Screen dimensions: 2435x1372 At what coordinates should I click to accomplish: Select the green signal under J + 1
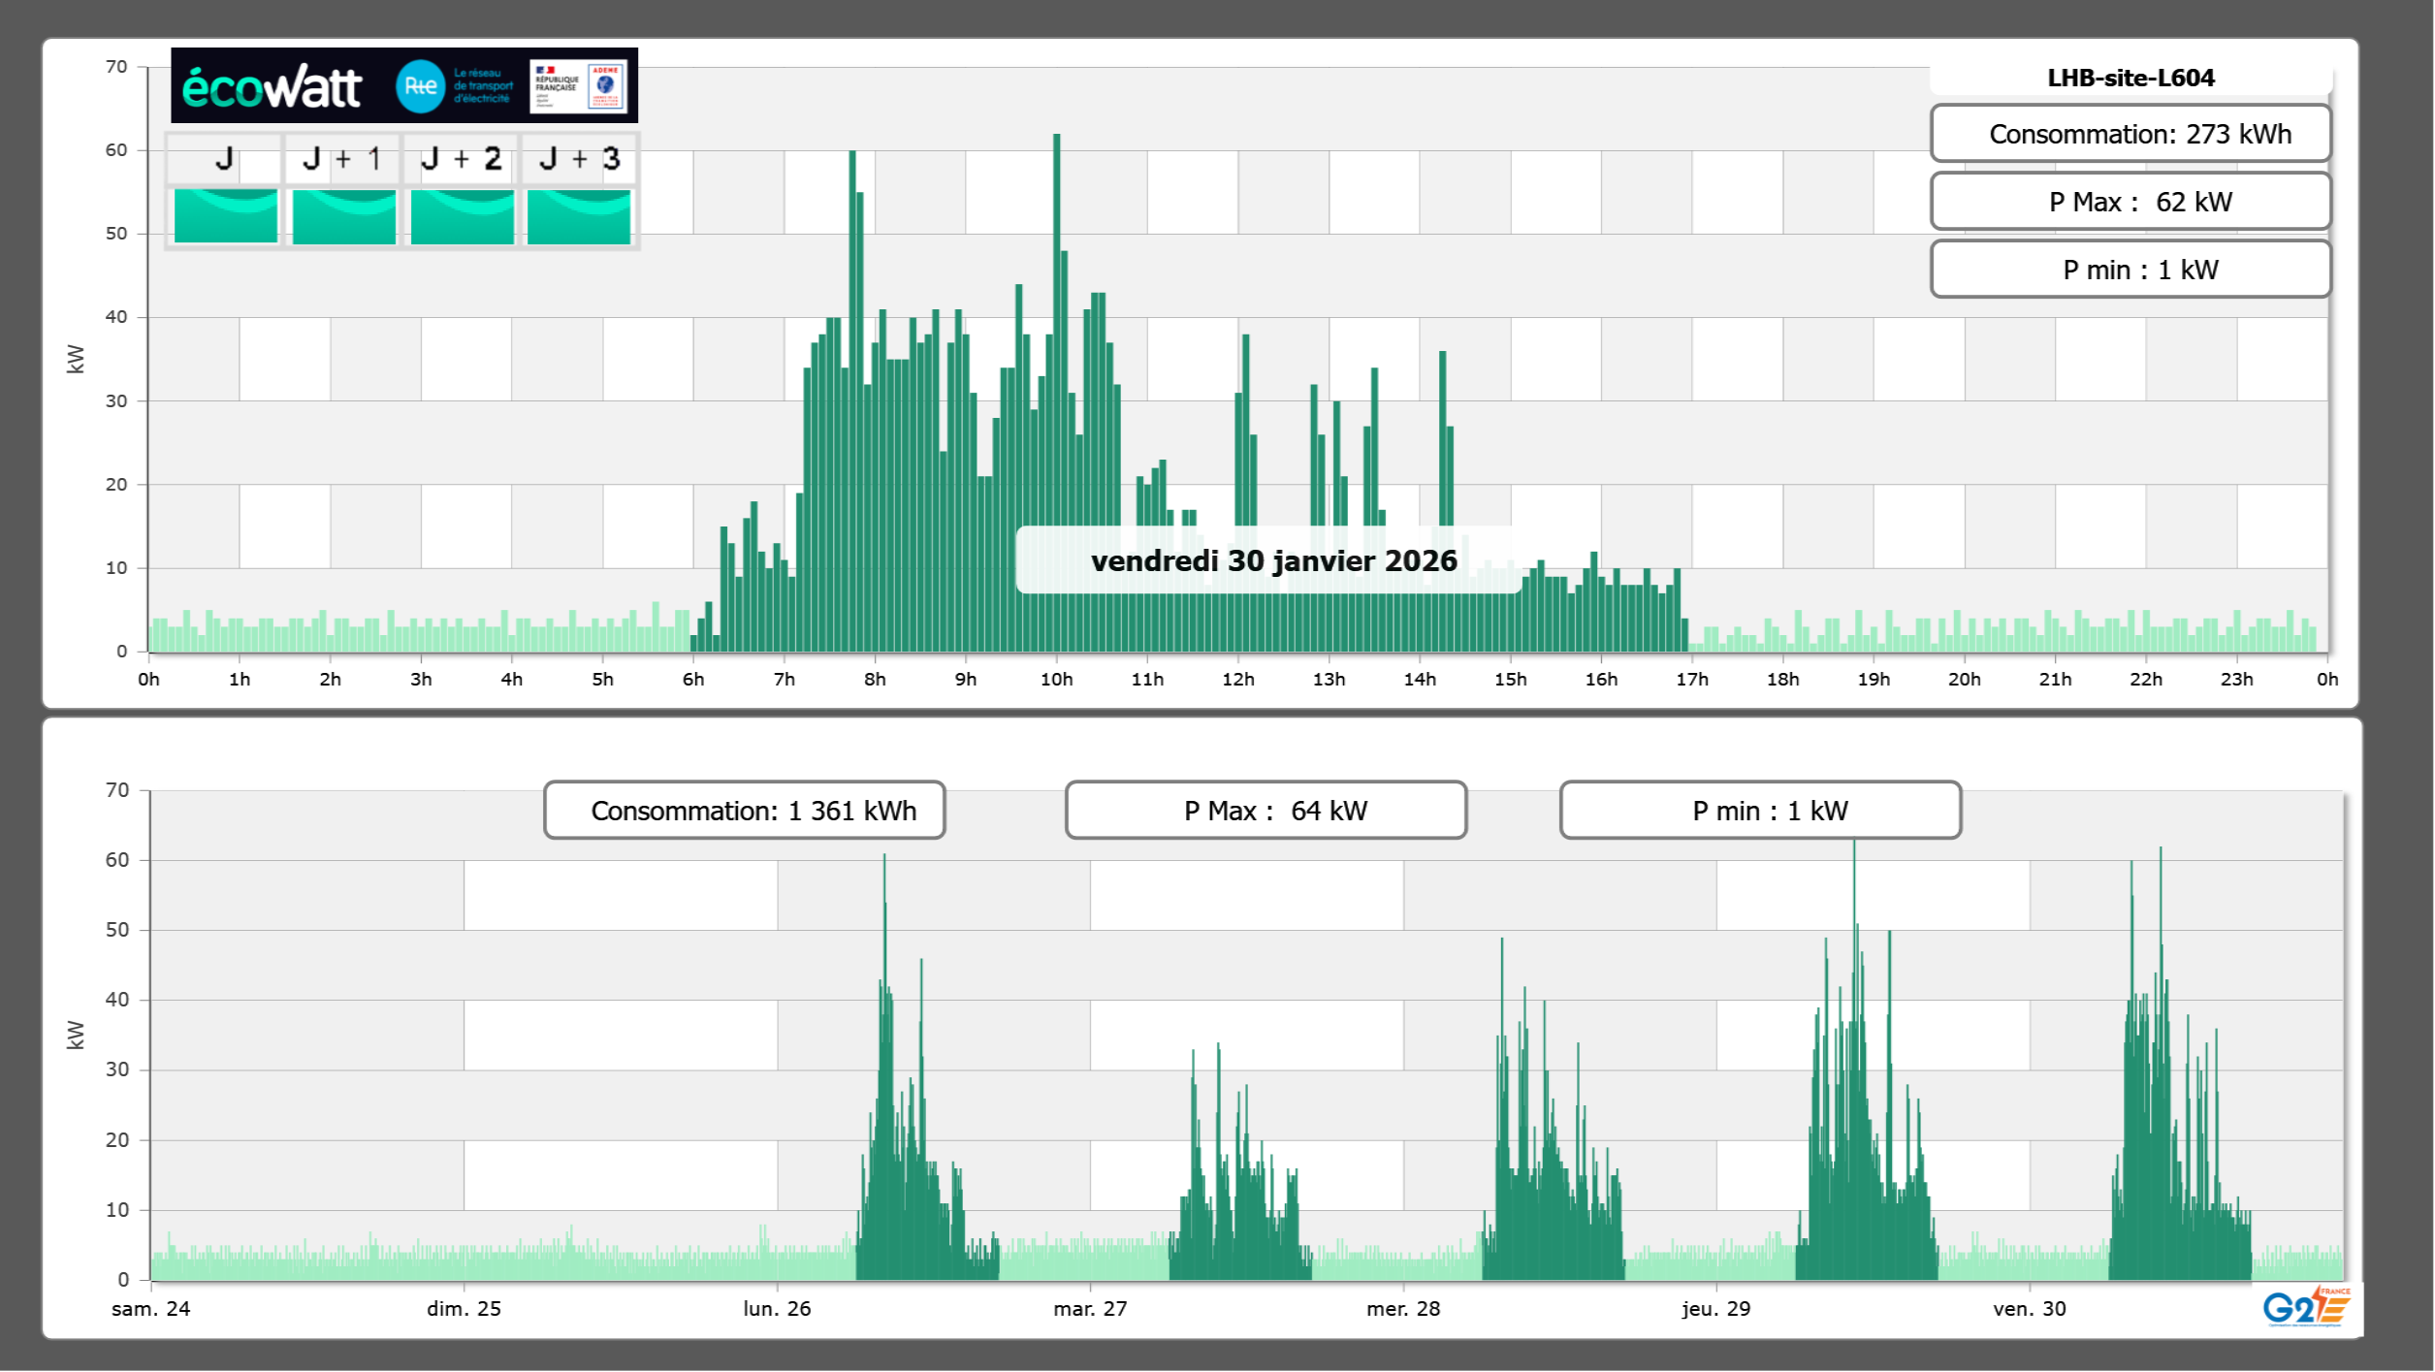343,216
